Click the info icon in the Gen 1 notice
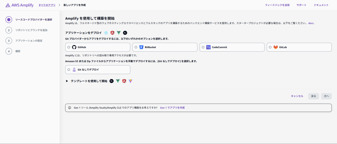 [70, 108]
